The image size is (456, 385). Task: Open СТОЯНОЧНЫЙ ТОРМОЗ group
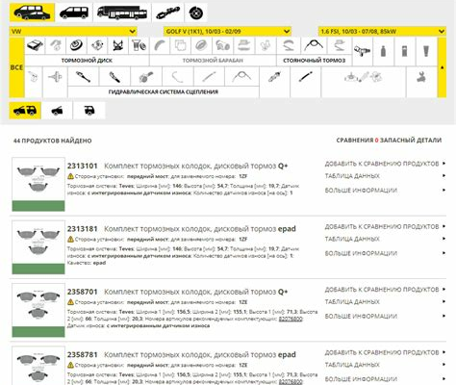(315, 61)
